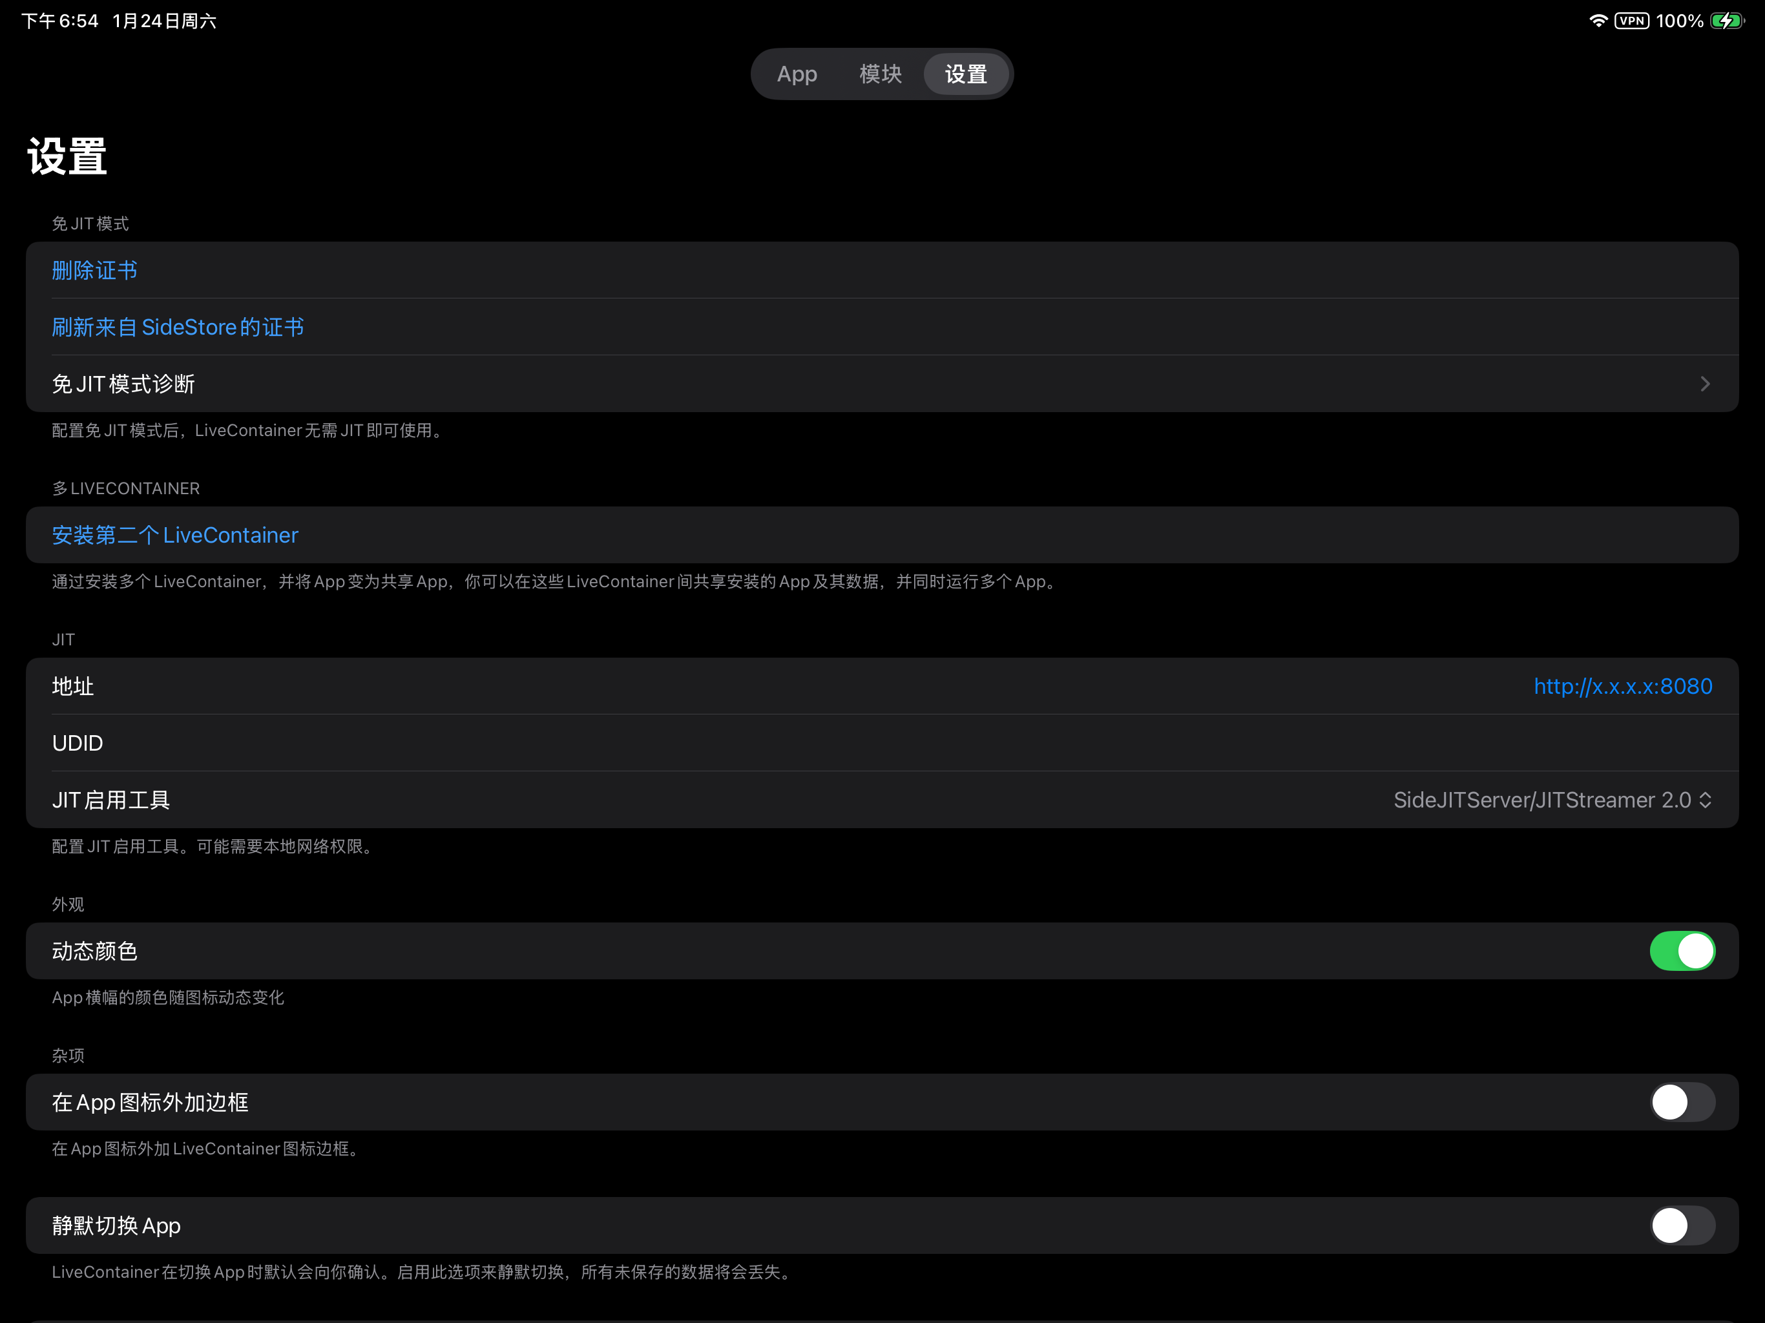Click the up-down arrows beside SideJITServer
The width and height of the screenshot is (1765, 1323).
pyautogui.click(x=1705, y=800)
